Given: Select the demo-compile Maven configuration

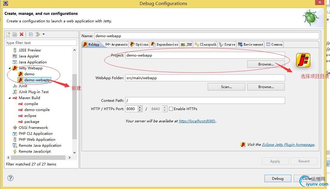Looking at the screenshot, I should [x=37, y=110].
